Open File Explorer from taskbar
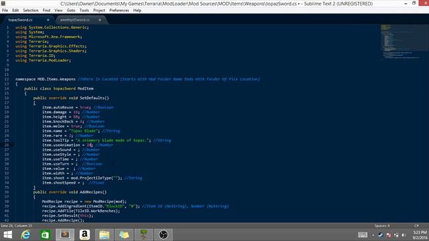The height and width of the screenshot is (241, 429). pos(105,235)
